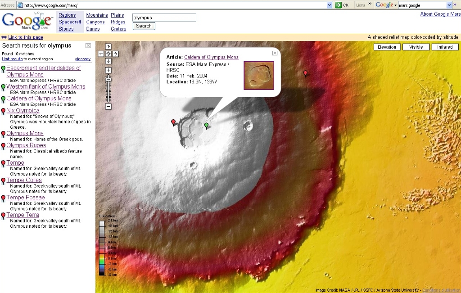Open Google toolbar search box dropdown
461x293 pixels.
449,5
